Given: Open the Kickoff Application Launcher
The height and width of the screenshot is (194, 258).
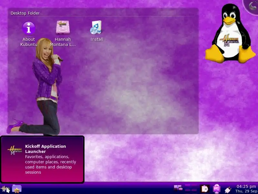Looking at the screenshot, I should [5, 189].
